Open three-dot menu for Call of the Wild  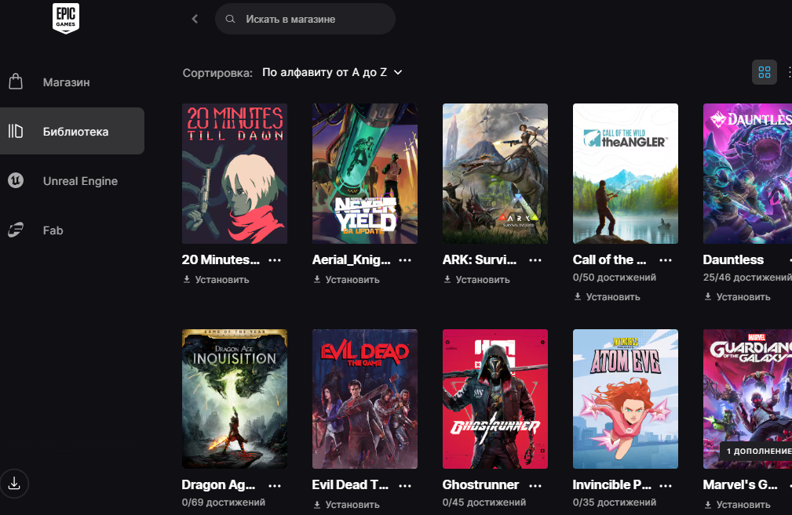click(666, 260)
